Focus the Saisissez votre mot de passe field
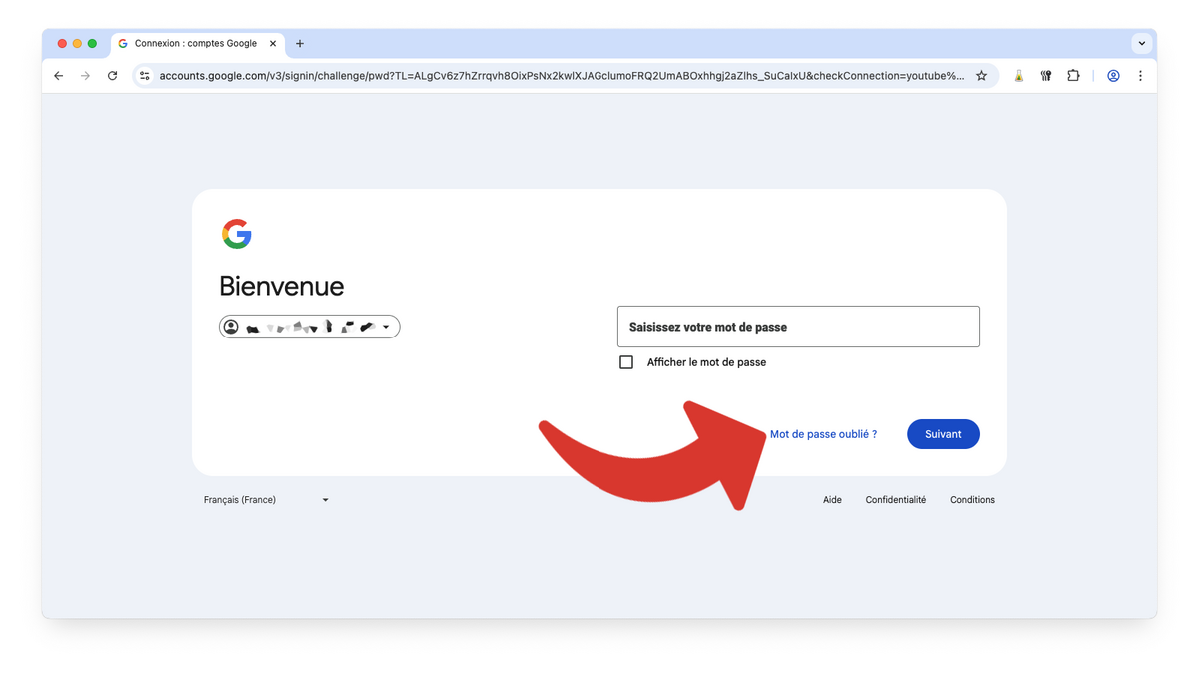The image size is (1199, 674). [798, 327]
